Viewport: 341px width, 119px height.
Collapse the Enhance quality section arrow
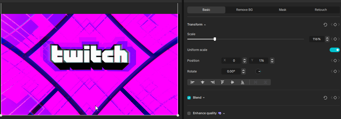click(224, 113)
